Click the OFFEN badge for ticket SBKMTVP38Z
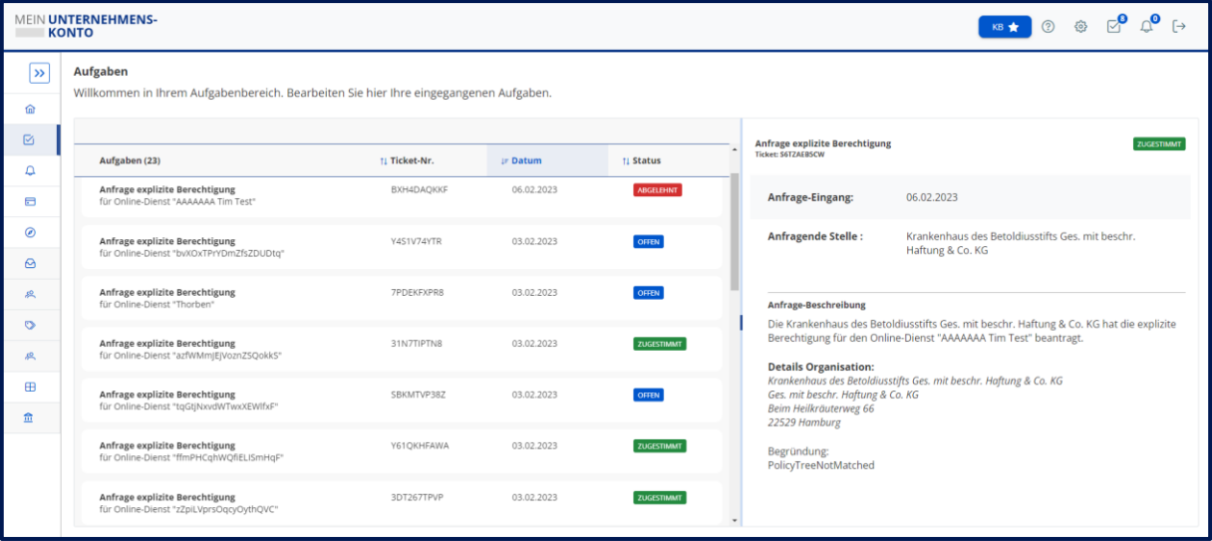Screen dimensions: 1212x541 point(649,396)
